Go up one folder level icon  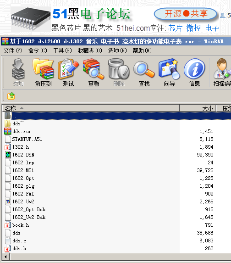[11, 96]
